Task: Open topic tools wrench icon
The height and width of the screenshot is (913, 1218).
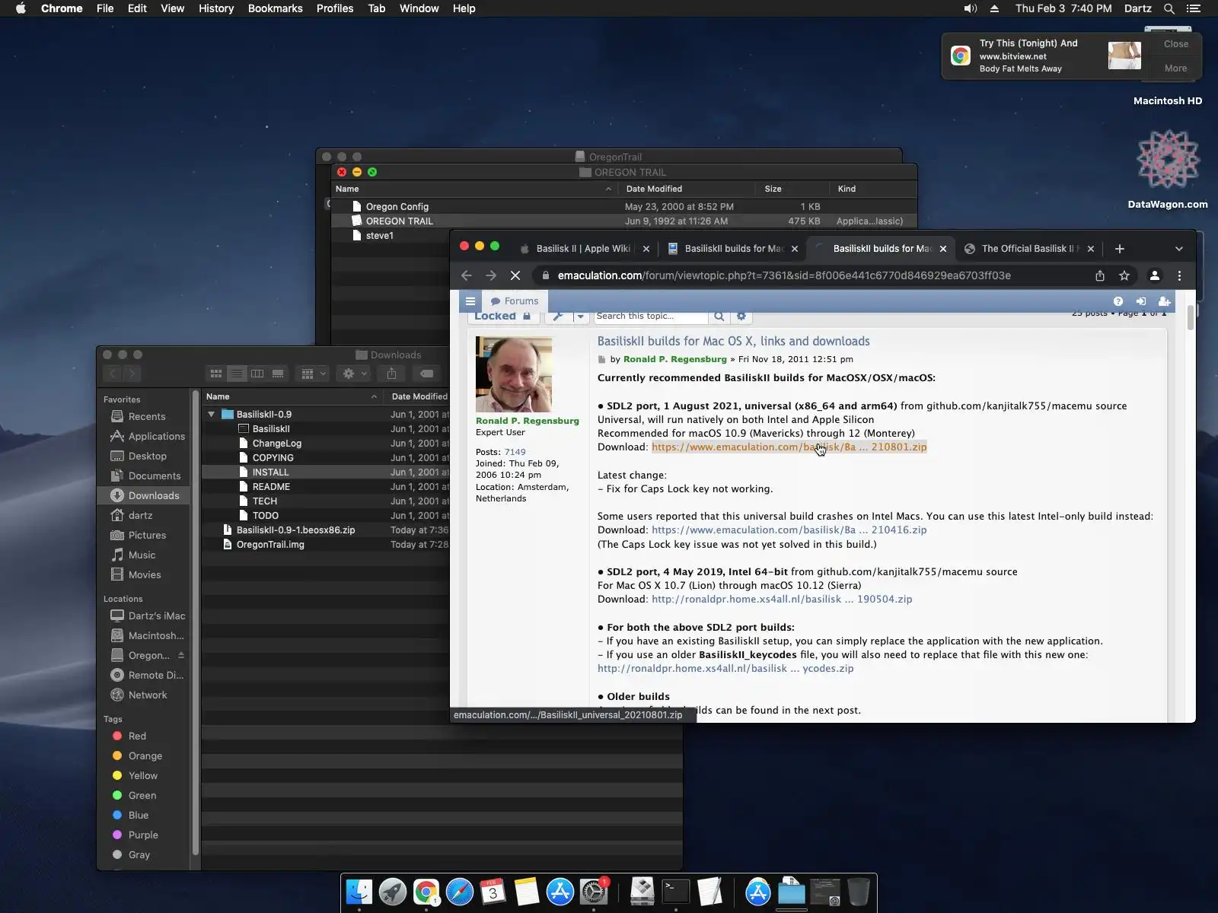Action: [x=558, y=316]
